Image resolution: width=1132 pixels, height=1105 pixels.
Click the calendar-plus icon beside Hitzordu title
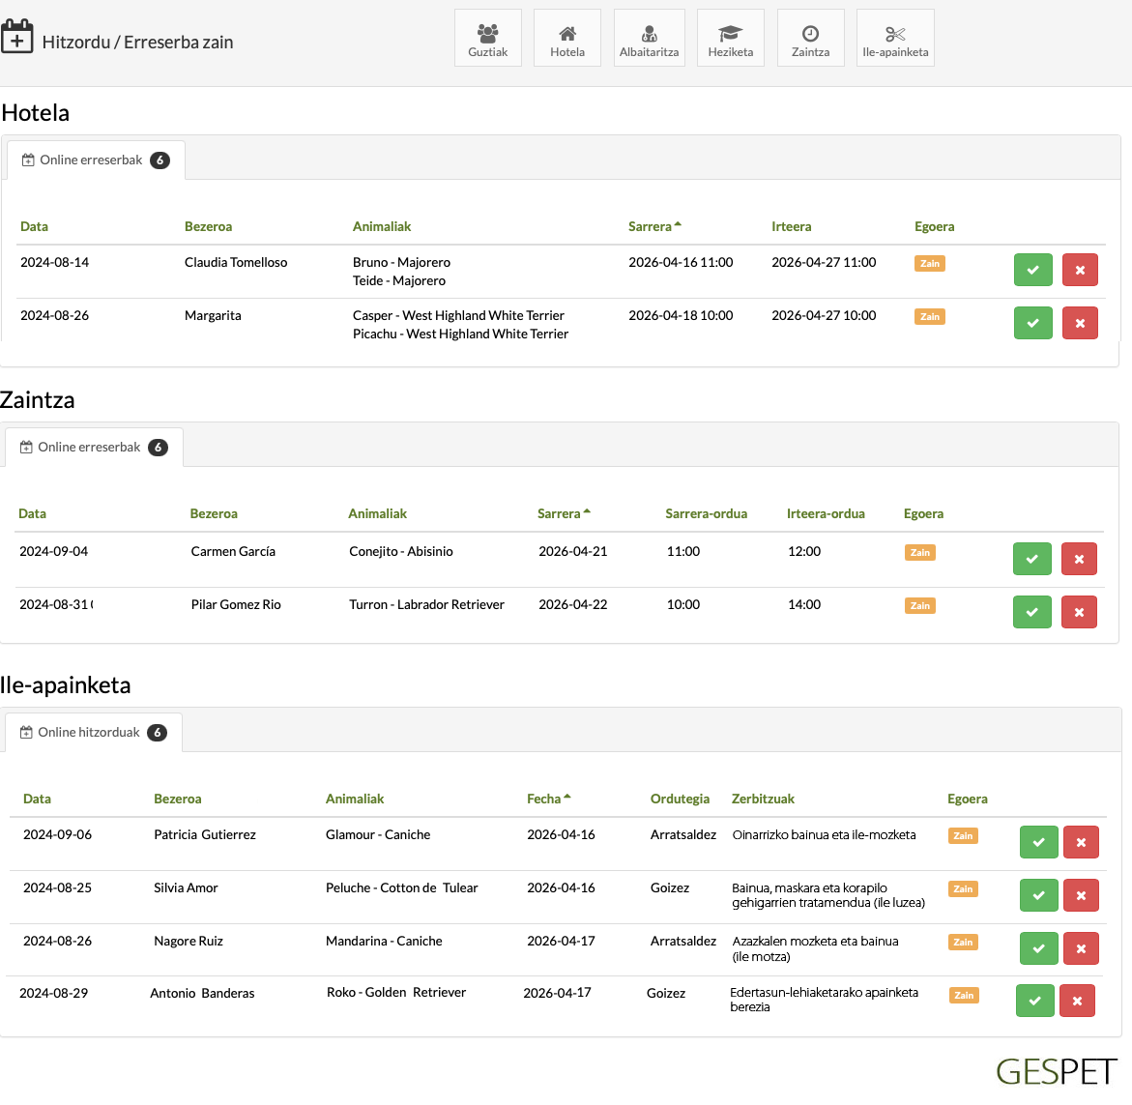[17, 39]
